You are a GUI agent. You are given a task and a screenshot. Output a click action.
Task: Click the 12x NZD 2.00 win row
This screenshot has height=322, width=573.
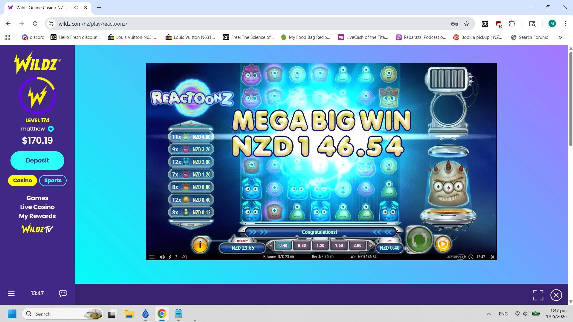[x=191, y=162]
